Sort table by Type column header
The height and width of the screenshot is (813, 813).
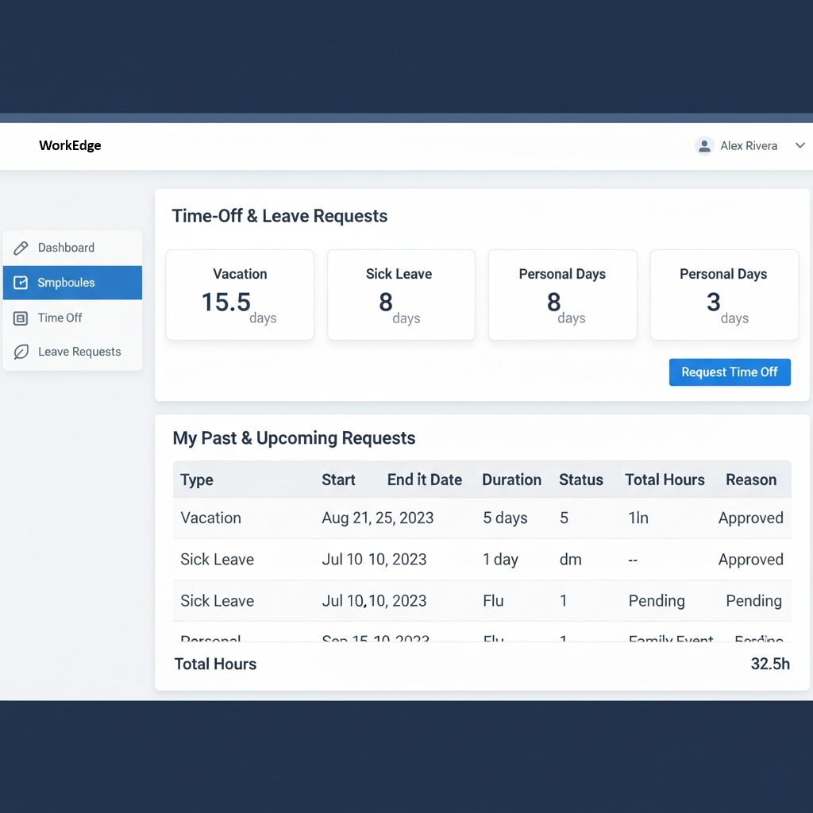(197, 480)
